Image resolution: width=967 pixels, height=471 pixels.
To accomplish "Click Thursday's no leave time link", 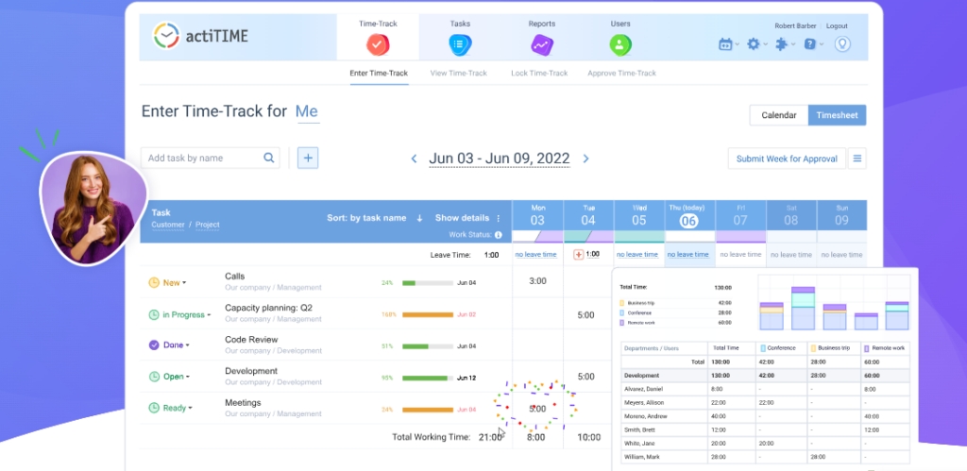I will (x=688, y=255).
